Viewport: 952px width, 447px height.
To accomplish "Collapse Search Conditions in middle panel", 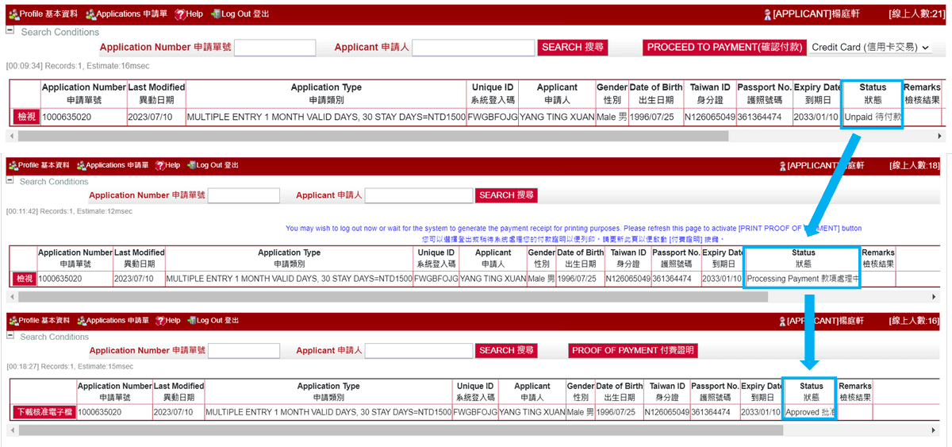I will [x=10, y=181].
